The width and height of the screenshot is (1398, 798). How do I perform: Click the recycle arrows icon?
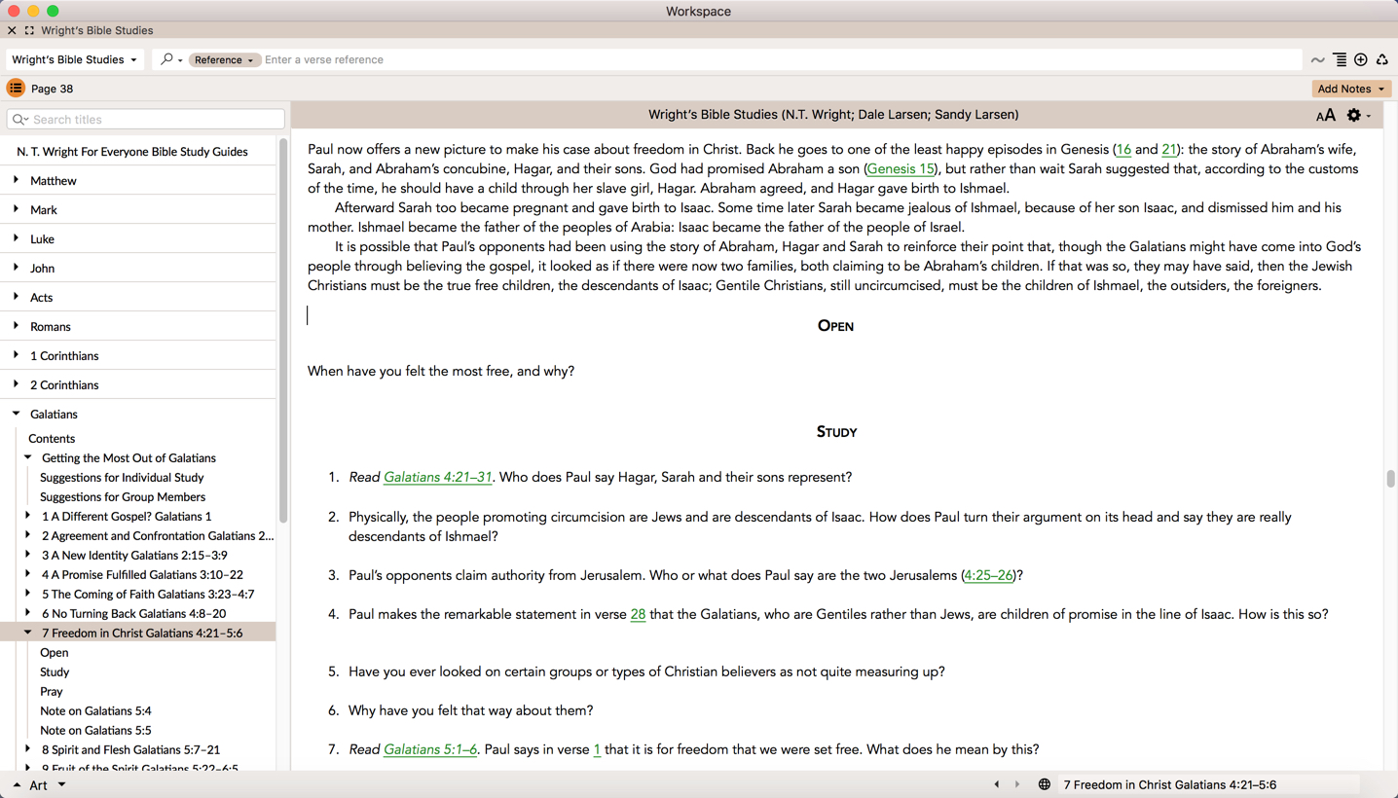pyautogui.click(x=1381, y=59)
